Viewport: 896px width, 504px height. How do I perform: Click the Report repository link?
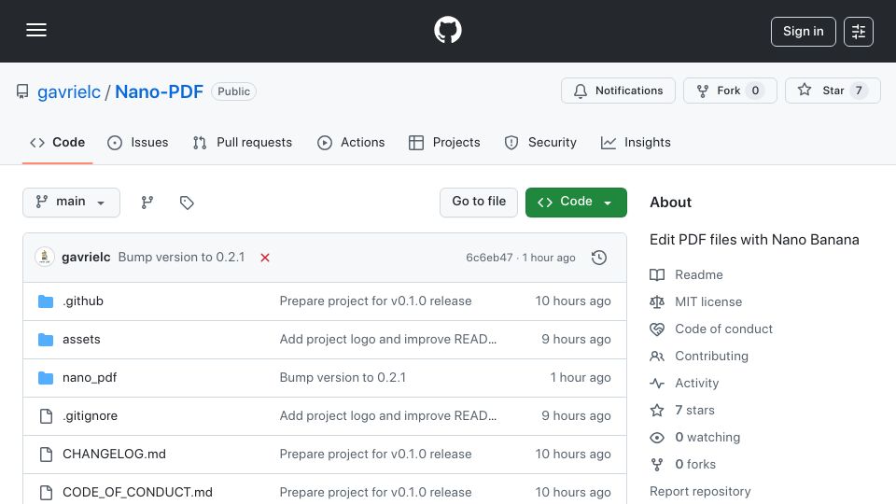click(x=700, y=492)
